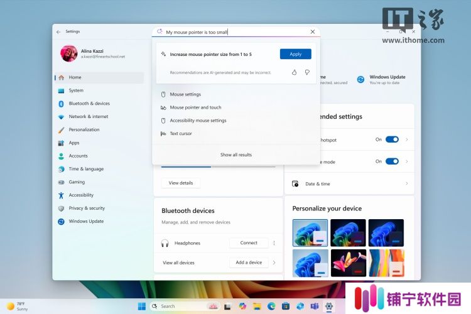The image size is (471, 314).
Task: Select the pink flower dark theme thumbnail
Action: click(348, 263)
